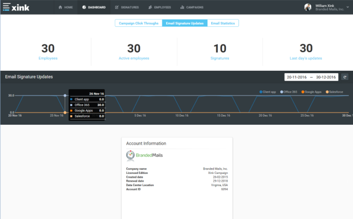Screen dimensions: 353x219
Task: Click the 15 Dec 16 axis label
Action: point(224,116)
